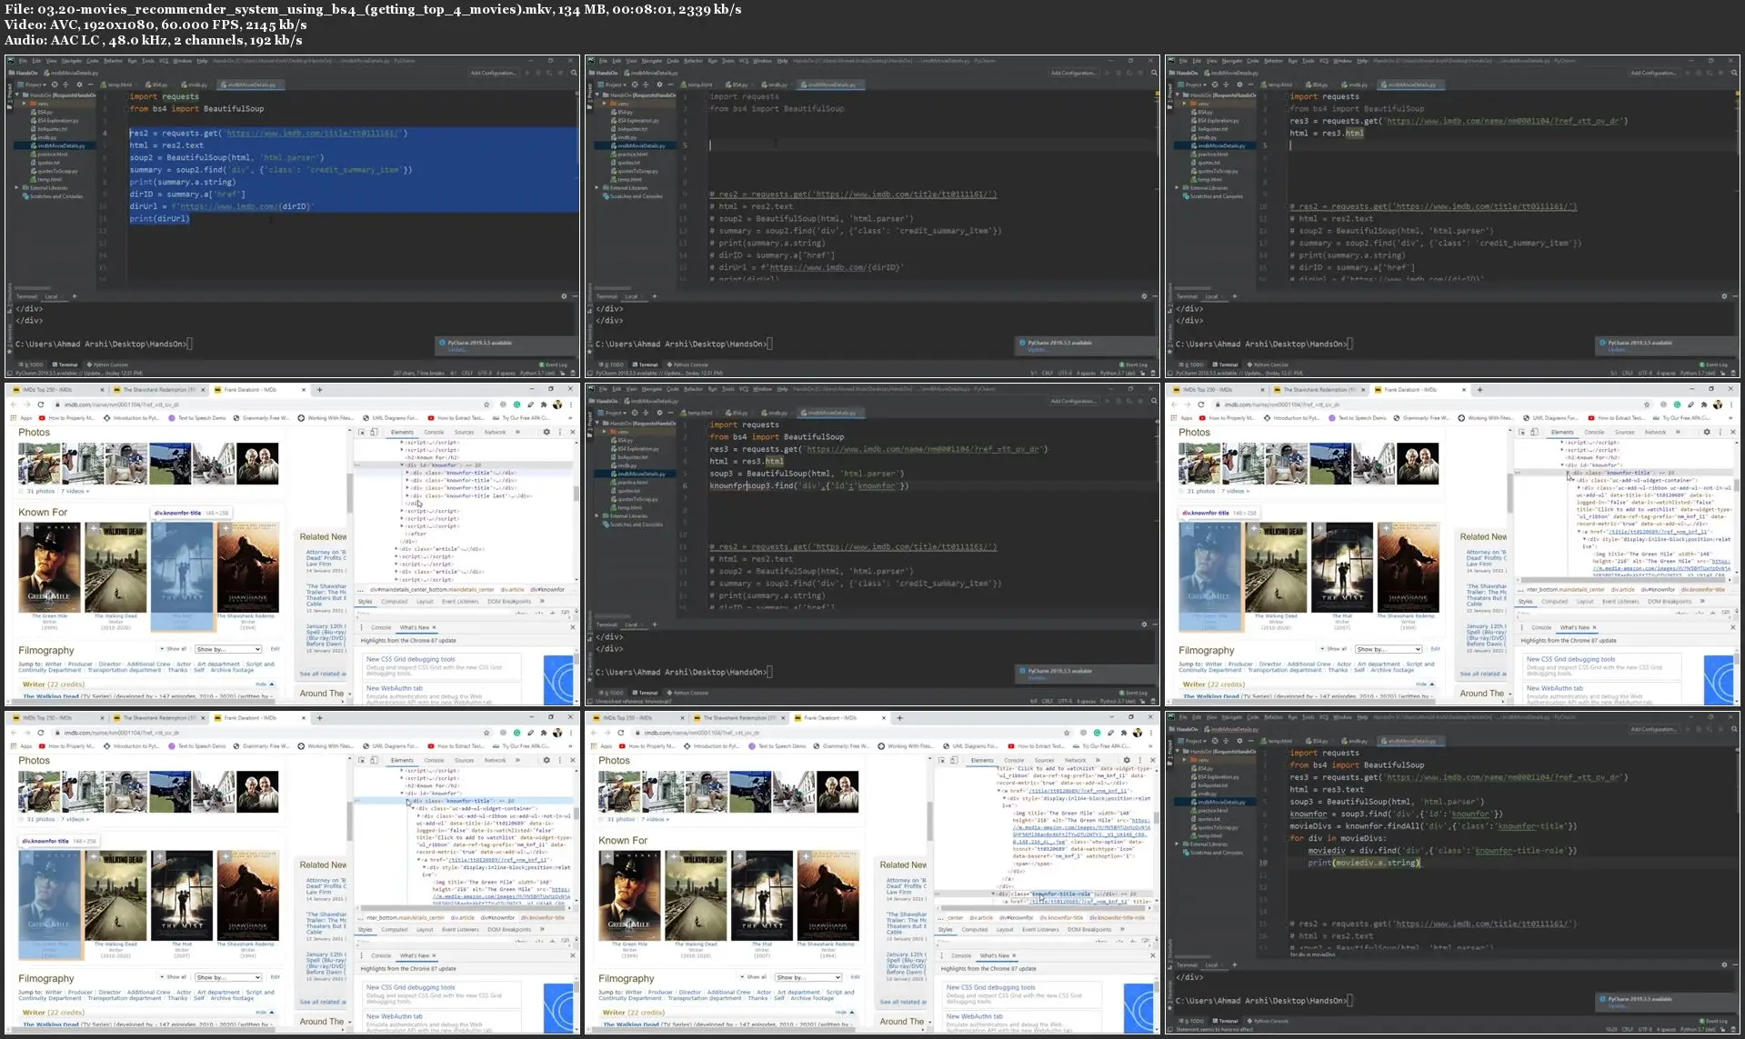This screenshot has height=1039, width=1745.
Task: Open extensions puzzle icon, Chrome frame with Mist highlighted
Action: tap(544, 405)
